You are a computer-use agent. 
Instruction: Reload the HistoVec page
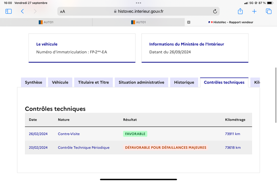(x=215, y=11)
